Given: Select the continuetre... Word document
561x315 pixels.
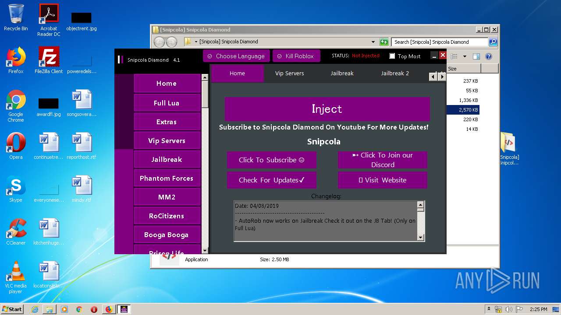Looking at the screenshot, I should pyautogui.click(x=49, y=146).
